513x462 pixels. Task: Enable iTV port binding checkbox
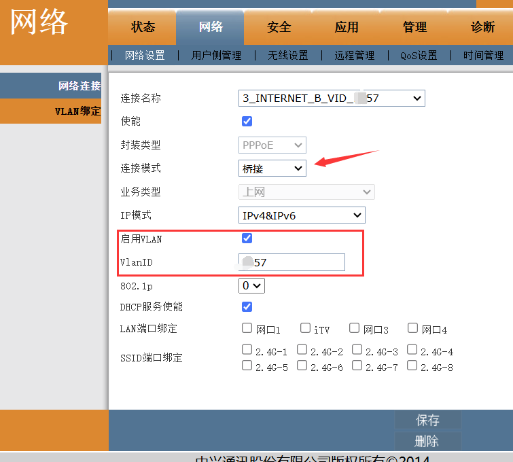305,328
